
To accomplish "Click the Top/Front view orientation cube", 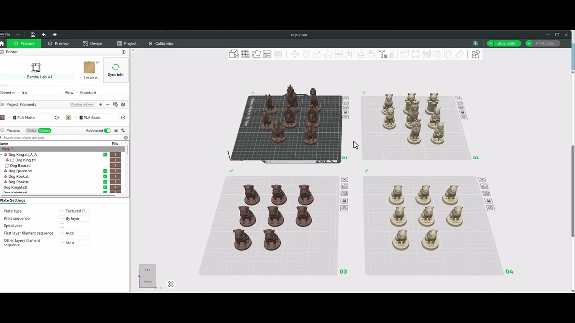I will (x=147, y=275).
